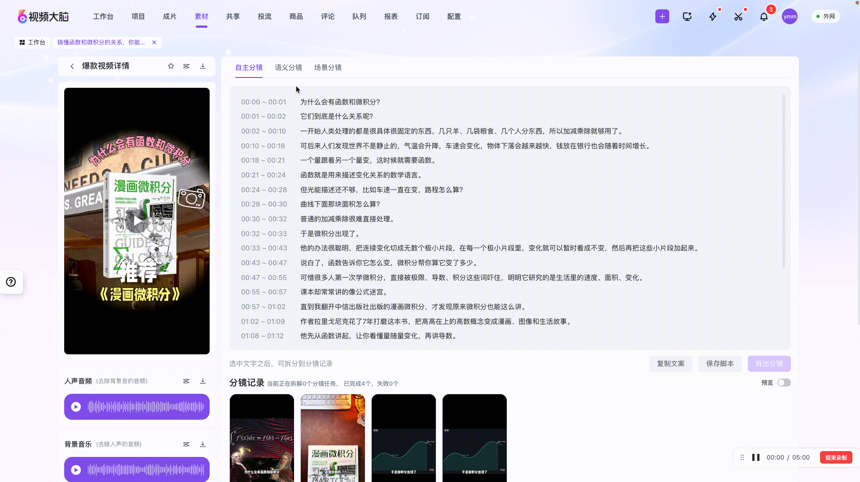Click the 结束录制 button
The width and height of the screenshot is (860, 482).
click(x=836, y=457)
